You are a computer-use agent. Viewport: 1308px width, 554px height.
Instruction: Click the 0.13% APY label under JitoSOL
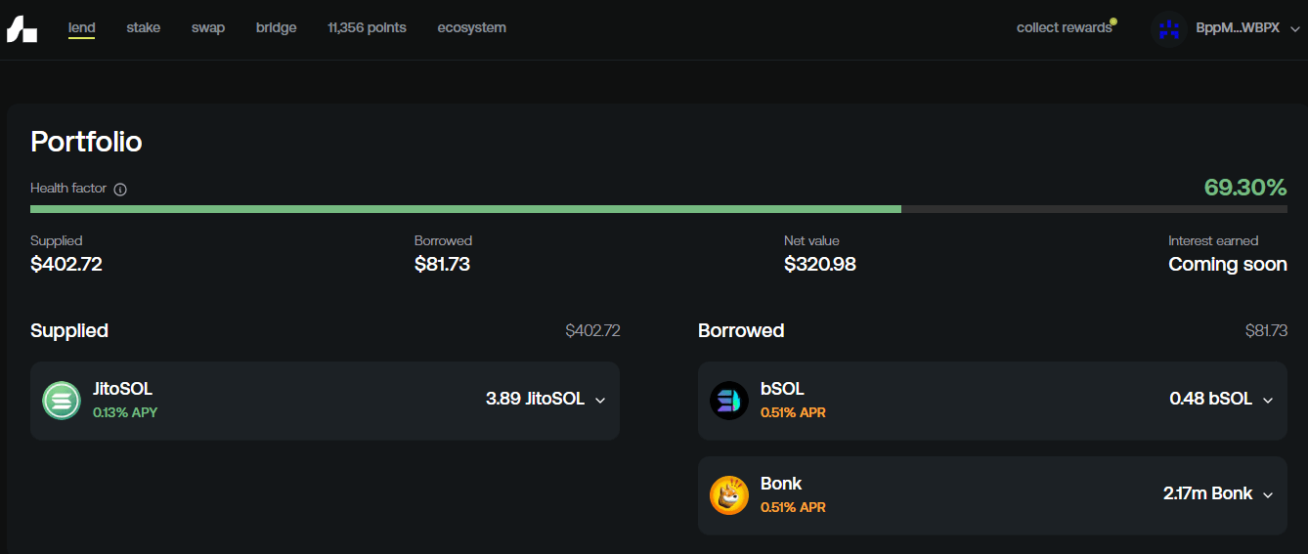click(x=125, y=412)
